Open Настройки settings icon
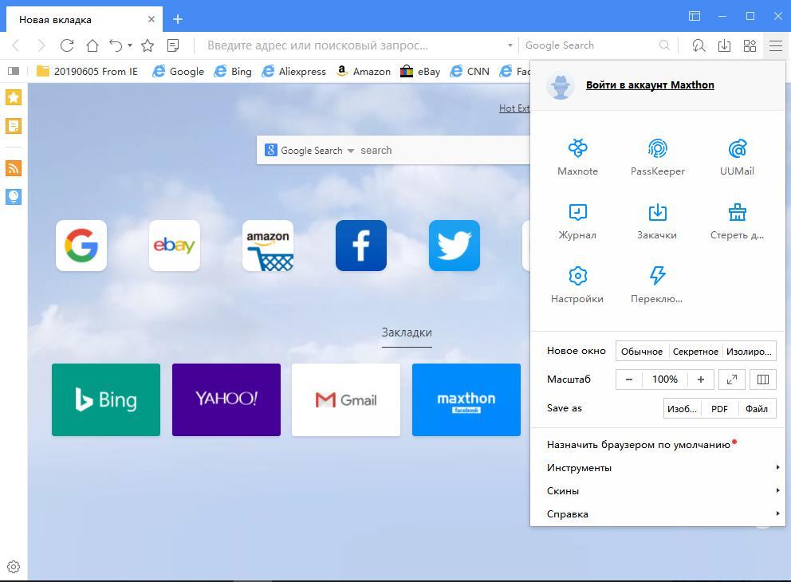 (x=577, y=285)
